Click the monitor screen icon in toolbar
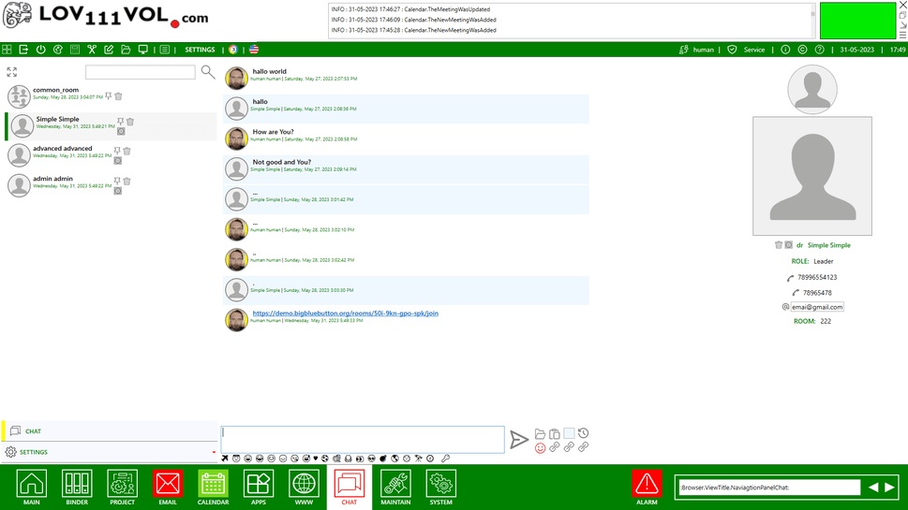This screenshot has width=908, height=510. (142, 50)
